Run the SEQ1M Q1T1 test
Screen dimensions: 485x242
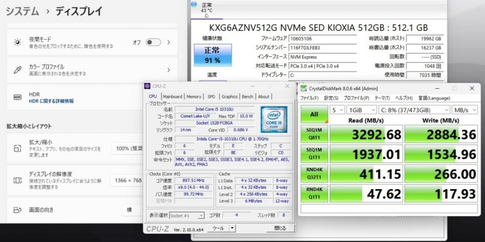click(x=314, y=154)
